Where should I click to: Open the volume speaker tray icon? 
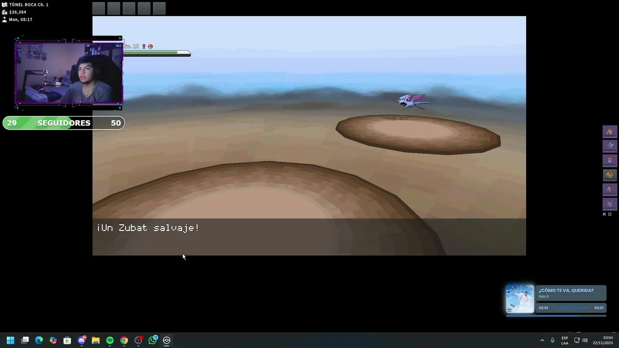point(585,340)
